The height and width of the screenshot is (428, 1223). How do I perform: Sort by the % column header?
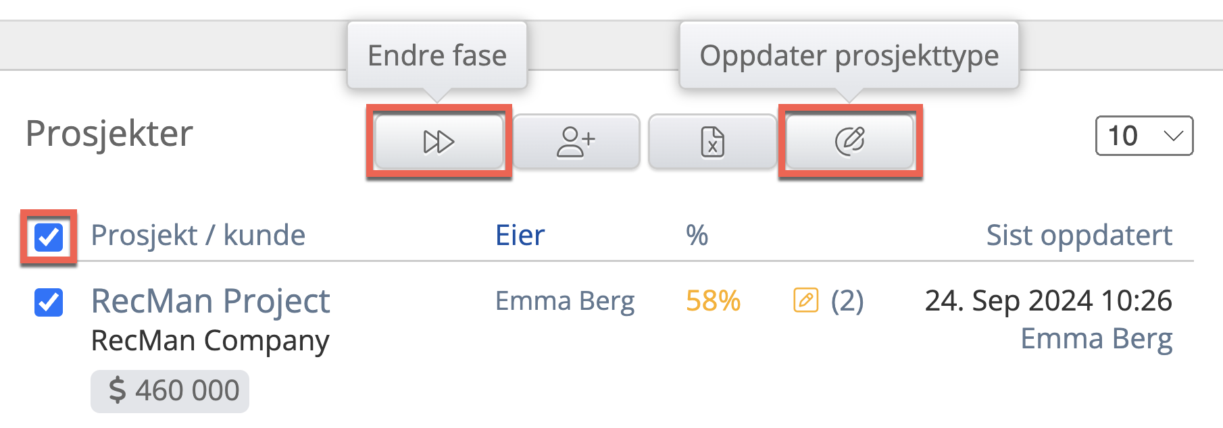click(x=697, y=236)
